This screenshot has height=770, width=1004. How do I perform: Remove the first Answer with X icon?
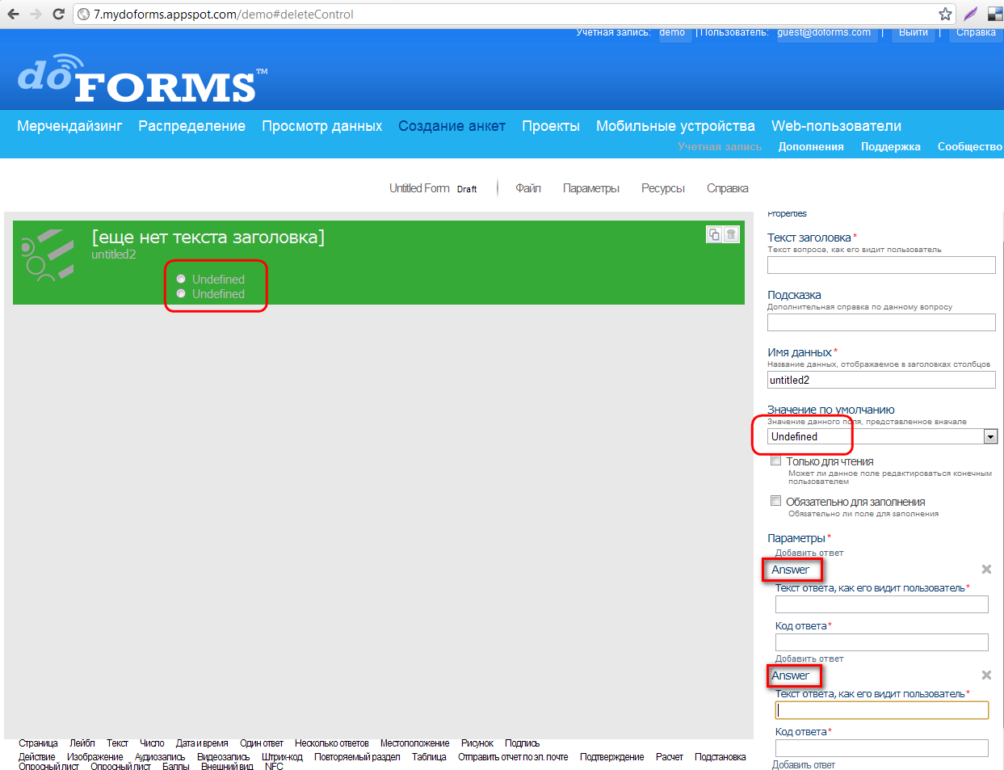(986, 570)
